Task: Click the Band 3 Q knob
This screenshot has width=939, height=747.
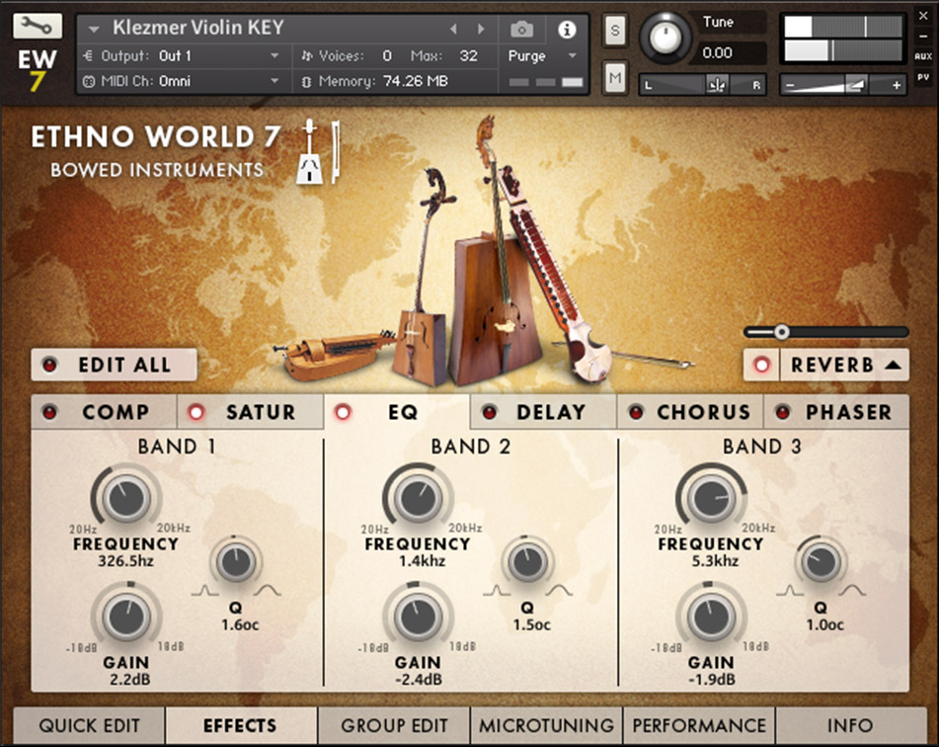Action: click(x=822, y=562)
